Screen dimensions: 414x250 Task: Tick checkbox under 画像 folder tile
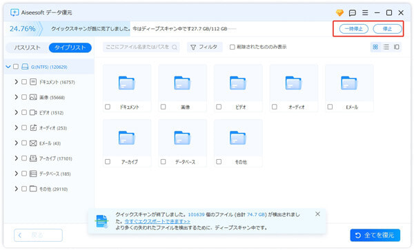tap(163, 107)
